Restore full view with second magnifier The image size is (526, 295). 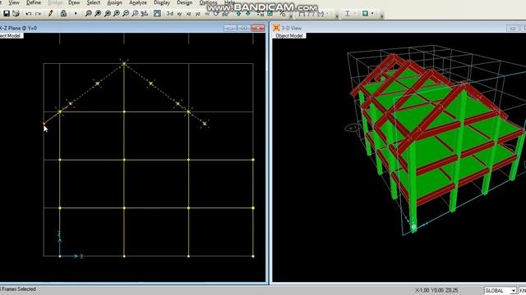pyautogui.click(x=98, y=13)
